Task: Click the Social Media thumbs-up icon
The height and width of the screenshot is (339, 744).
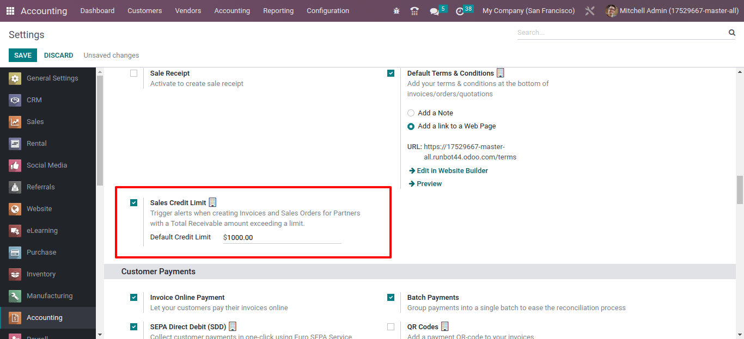Action: [x=15, y=165]
